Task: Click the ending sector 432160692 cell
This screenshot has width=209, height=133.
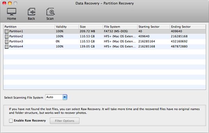Action: coord(179,41)
